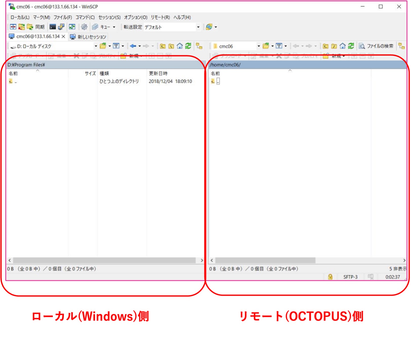Refresh the remote panel with green arrows
411x337 pixels.
(x=351, y=46)
